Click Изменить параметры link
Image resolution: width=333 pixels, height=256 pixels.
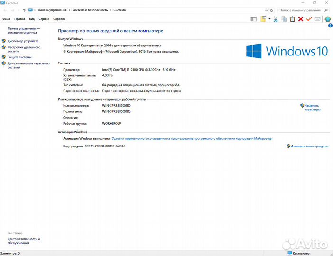[x=312, y=108]
